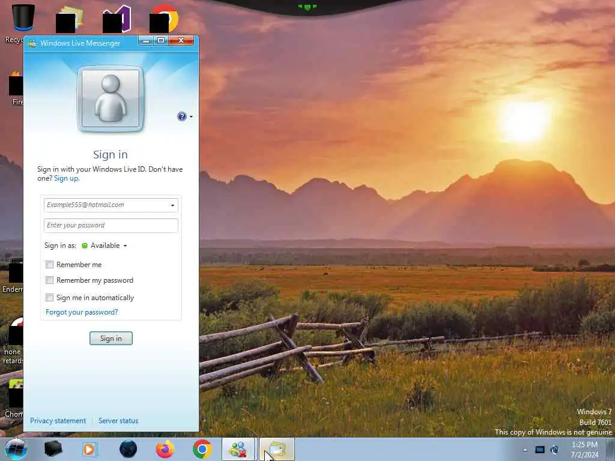Image resolution: width=615 pixels, height=461 pixels.
Task: Click the green Available status icon
Action: (84, 246)
